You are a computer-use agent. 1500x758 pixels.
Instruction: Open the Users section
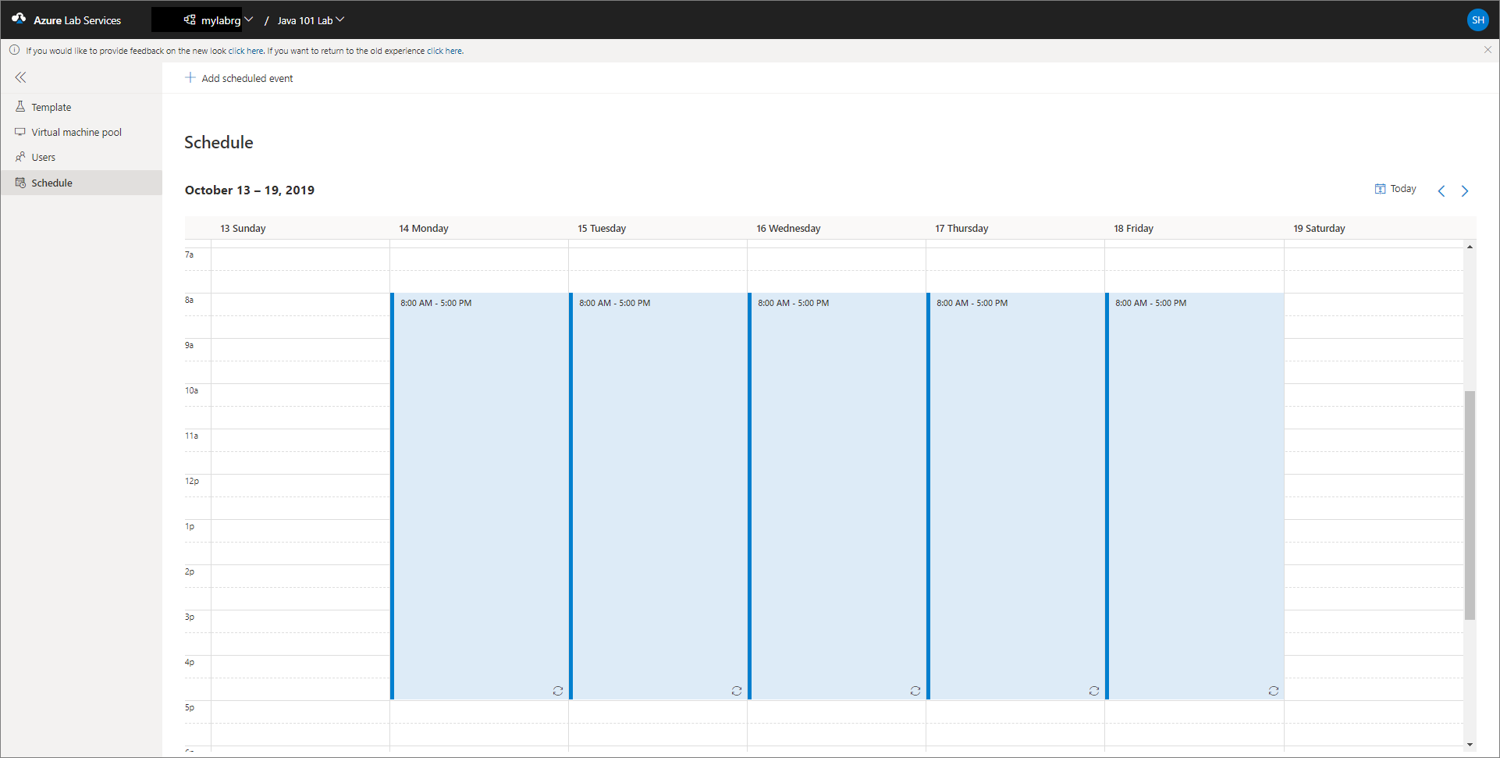pos(43,156)
